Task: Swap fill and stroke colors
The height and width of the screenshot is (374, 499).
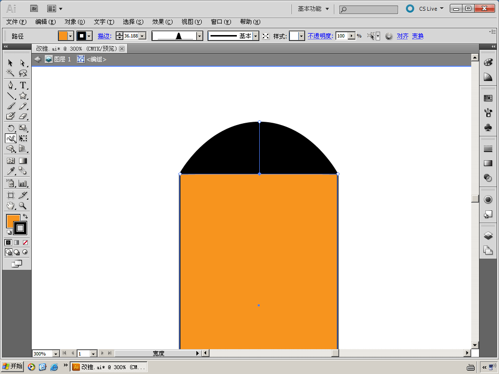Action: pyautogui.click(x=25, y=216)
